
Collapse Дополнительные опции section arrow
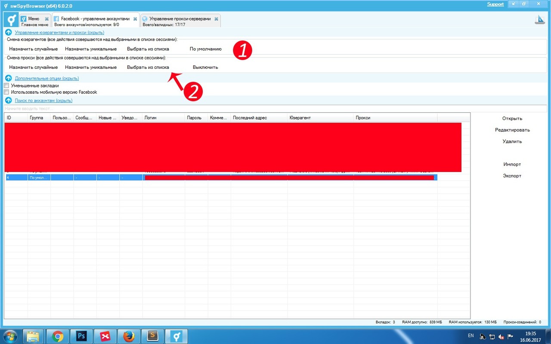(8, 78)
